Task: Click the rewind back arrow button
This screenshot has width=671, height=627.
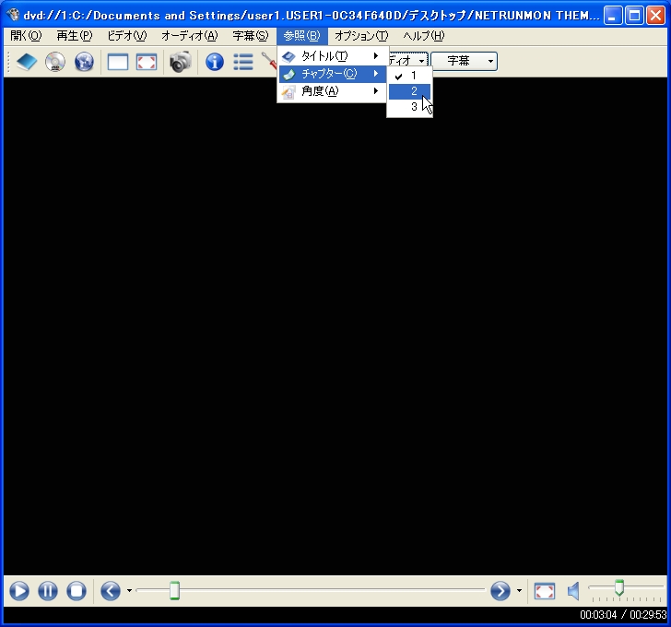Action: point(111,591)
